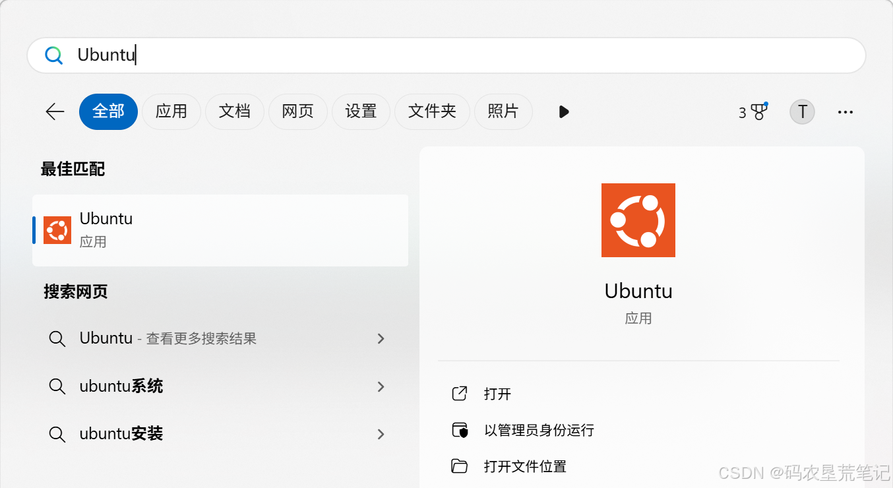Expand the chevron next to 查看更多搜索结果
Viewport: 893px width, 488px height.
click(381, 338)
